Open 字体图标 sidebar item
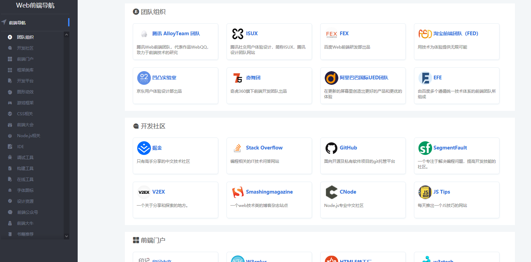 25,191
